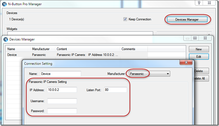Open Devices Manager from N-Button Pro Manager
Screen dimensions: 219x126
pos(187,19)
